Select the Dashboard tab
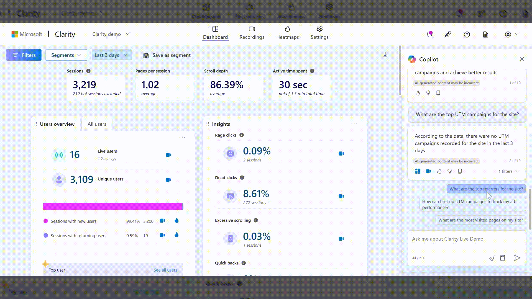This screenshot has height=299, width=532. click(216, 32)
